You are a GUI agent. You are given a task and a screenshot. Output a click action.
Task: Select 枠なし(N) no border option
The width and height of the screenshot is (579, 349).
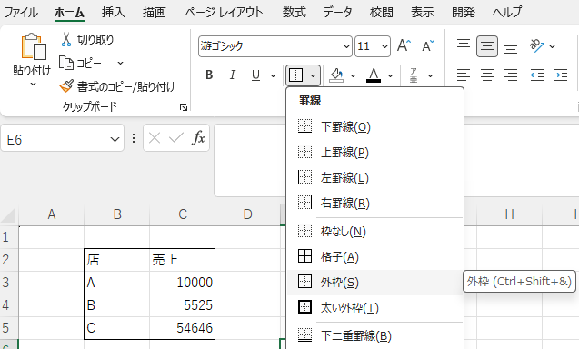374,231
